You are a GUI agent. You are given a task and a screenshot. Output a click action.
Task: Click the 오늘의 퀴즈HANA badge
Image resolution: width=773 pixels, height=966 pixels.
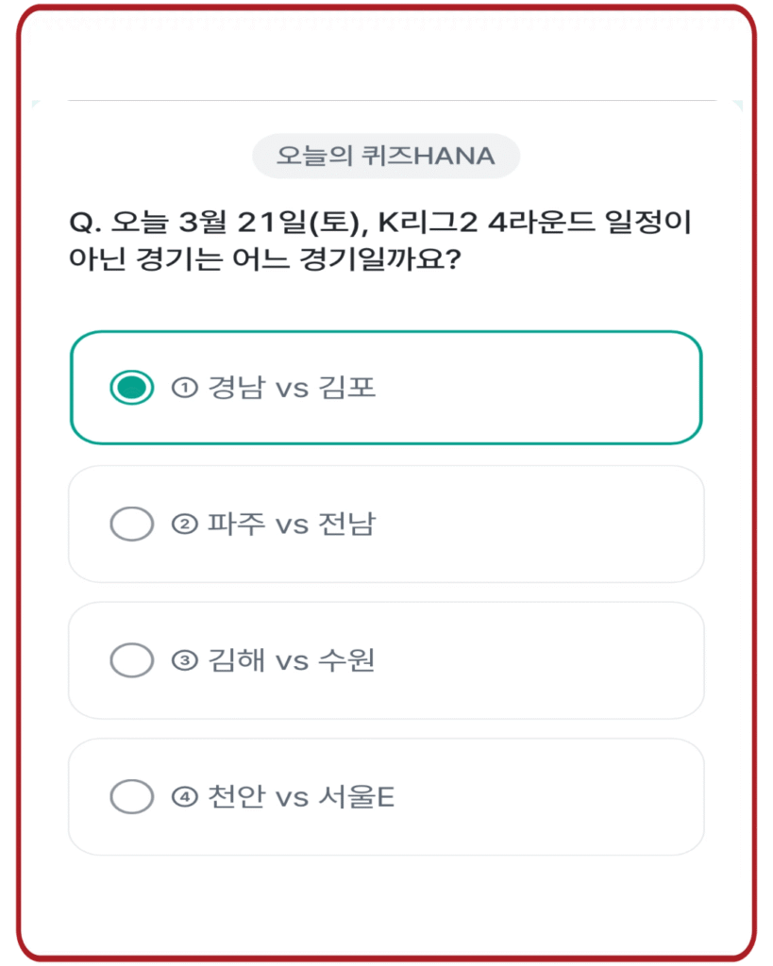(x=386, y=157)
